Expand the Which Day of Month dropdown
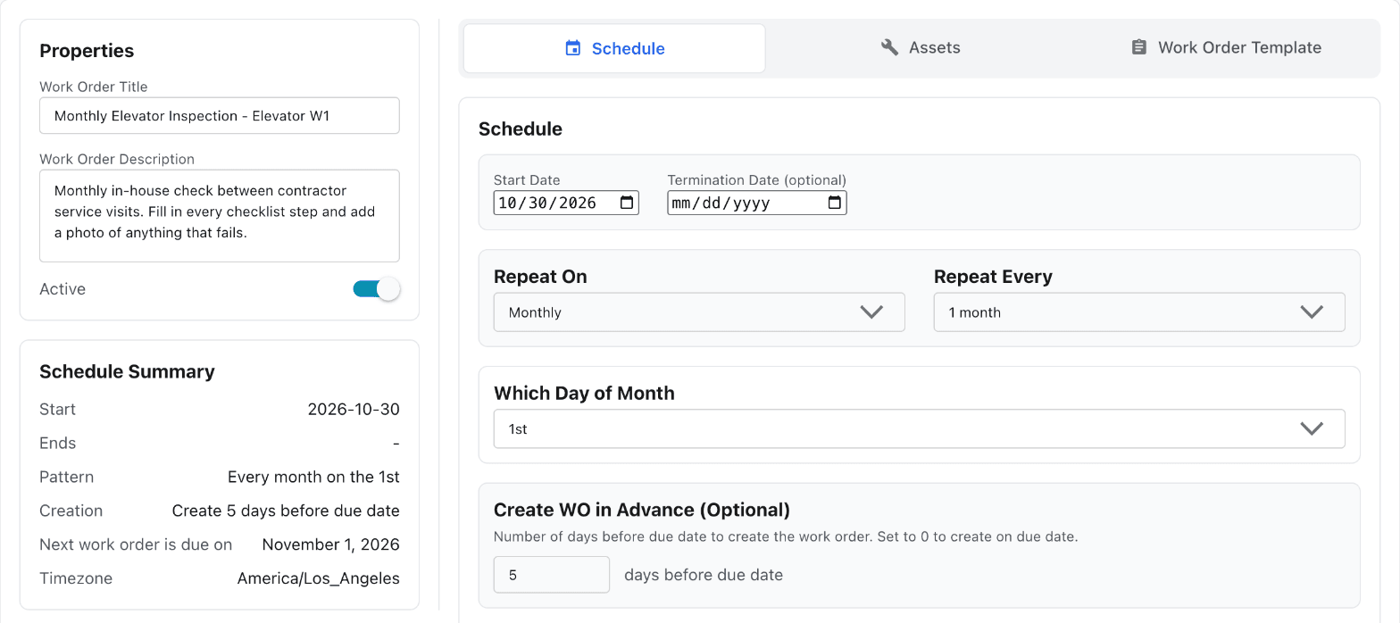The width and height of the screenshot is (1400, 623). point(920,428)
